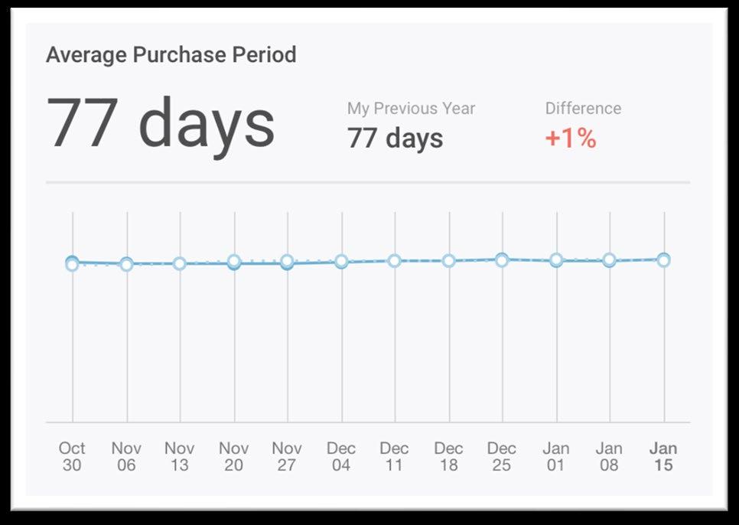The height and width of the screenshot is (525, 739).
Task: Select the My Previous Year label
Action: point(411,109)
